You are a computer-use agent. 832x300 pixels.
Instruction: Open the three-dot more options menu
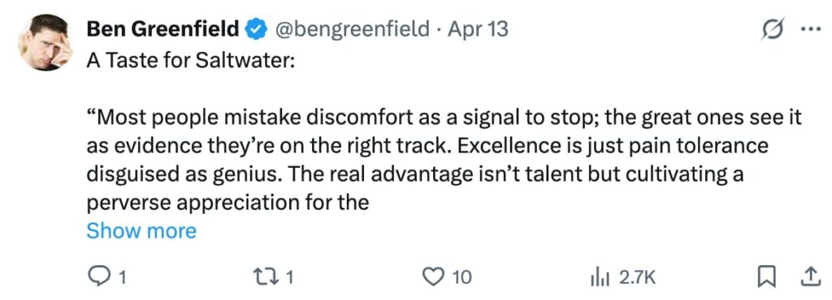pyautogui.click(x=810, y=30)
